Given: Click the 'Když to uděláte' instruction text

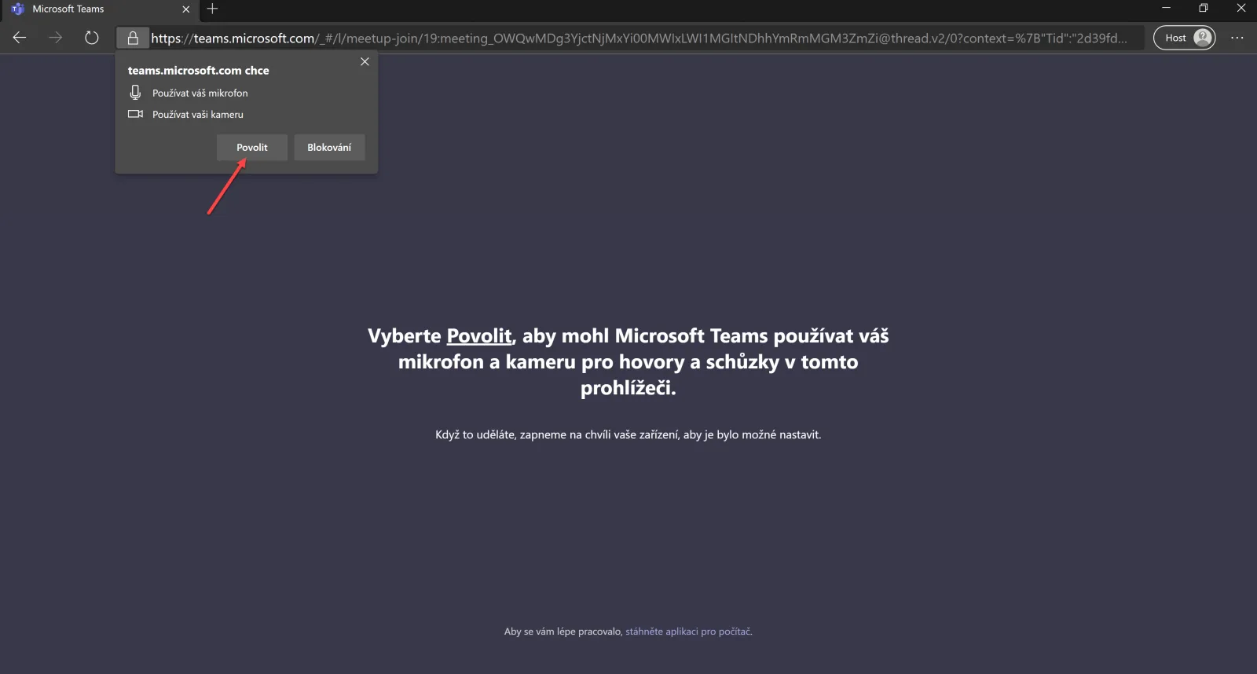Looking at the screenshot, I should pyautogui.click(x=628, y=434).
